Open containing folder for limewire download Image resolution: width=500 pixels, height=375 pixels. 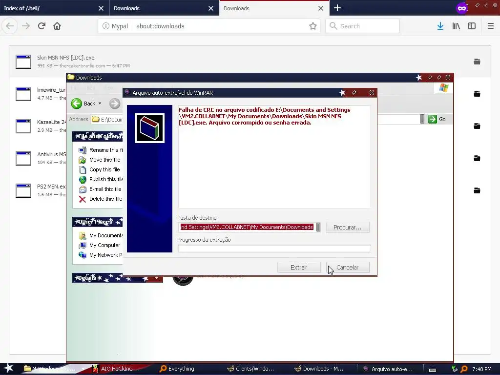477,94
